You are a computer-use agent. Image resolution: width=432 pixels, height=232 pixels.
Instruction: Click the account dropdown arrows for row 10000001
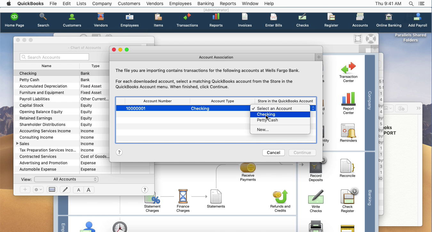[x=313, y=108]
